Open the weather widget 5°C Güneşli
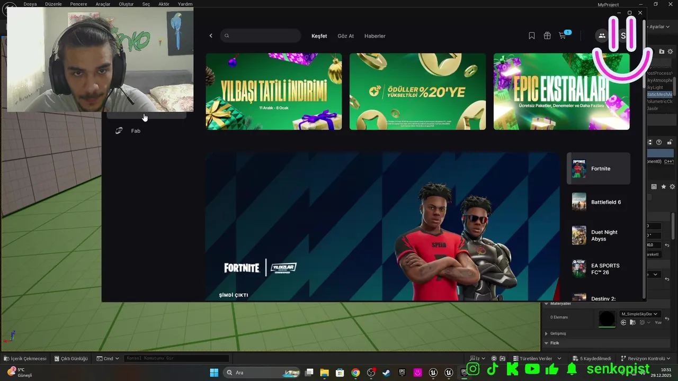Image resolution: width=678 pixels, height=381 pixels. (x=19, y=373)
